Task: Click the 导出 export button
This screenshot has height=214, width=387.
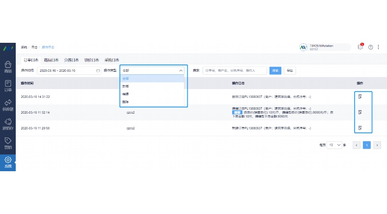Action: click(x=290, y=70)
